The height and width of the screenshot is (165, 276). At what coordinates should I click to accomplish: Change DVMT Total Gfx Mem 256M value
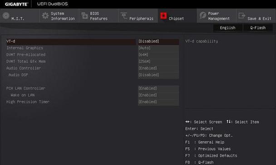[x=158, y=61]
